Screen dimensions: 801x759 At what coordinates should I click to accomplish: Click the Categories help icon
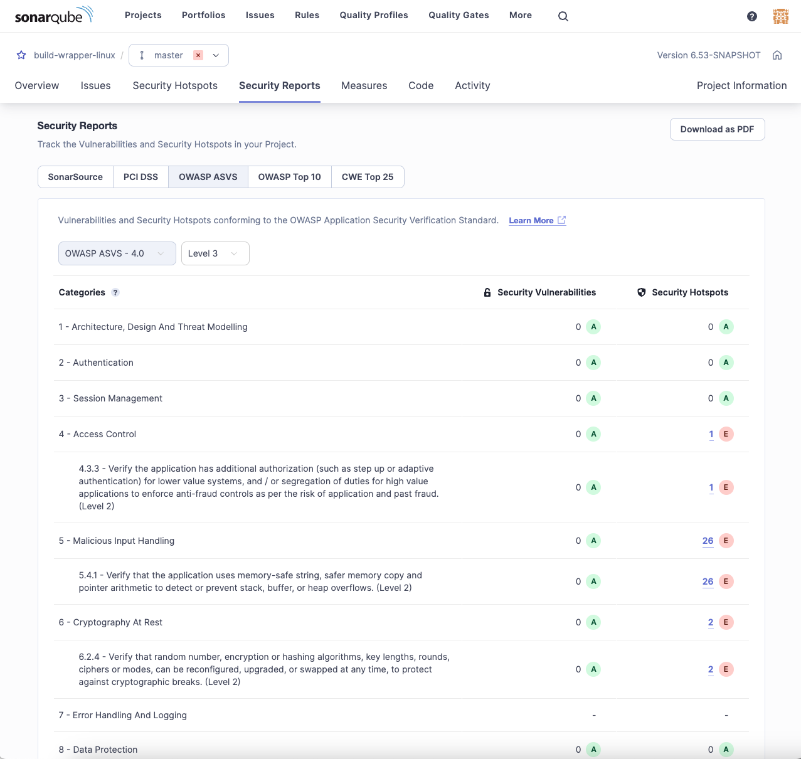tap(115, 292)
